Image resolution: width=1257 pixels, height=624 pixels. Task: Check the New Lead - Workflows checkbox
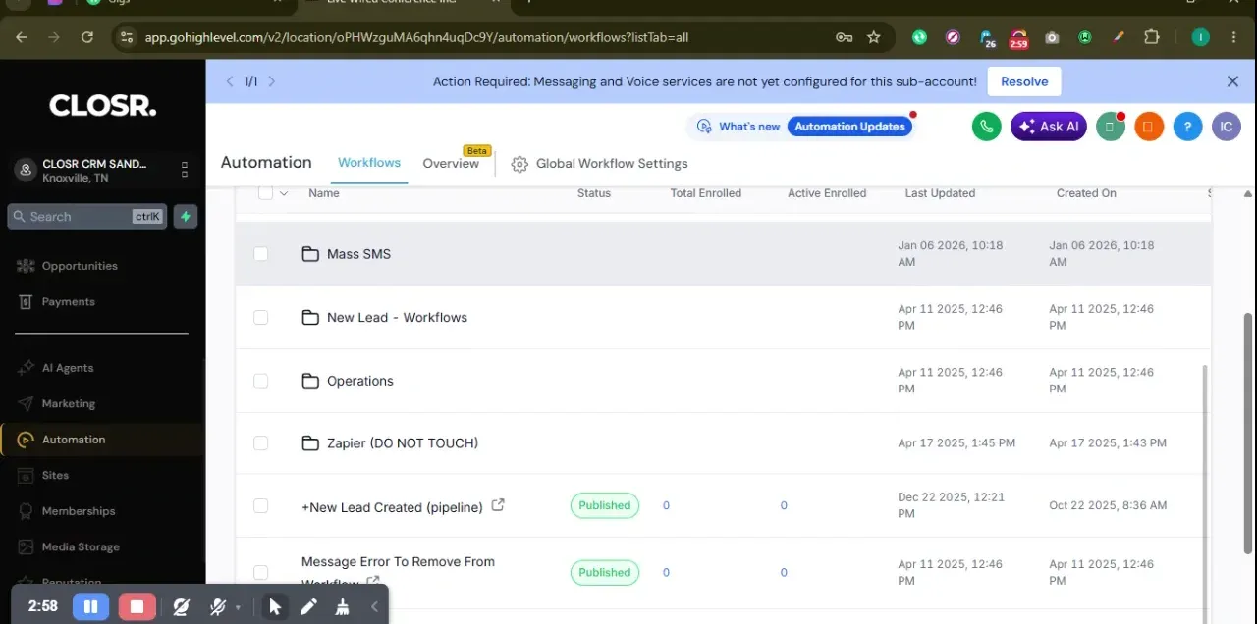click(260, 317)
